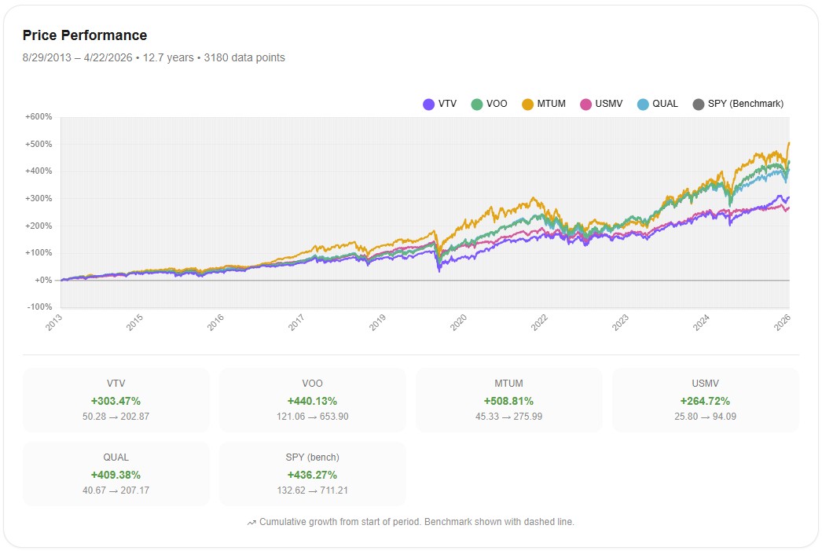Screen dimensions: 822x551
Task: Click QUAL's +409.38% return value
Action: (x=116, y=475)
